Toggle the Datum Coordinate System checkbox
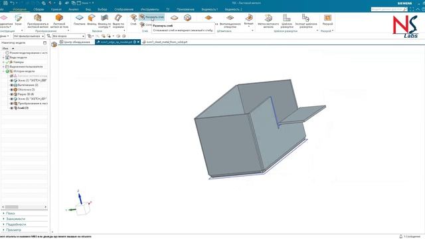 pos(11,76)
